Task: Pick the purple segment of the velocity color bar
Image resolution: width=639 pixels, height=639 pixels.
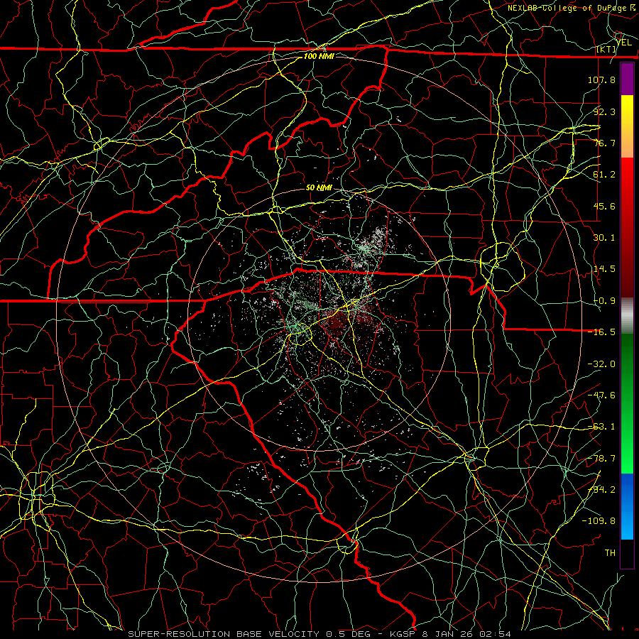Action: click(627, 79)
